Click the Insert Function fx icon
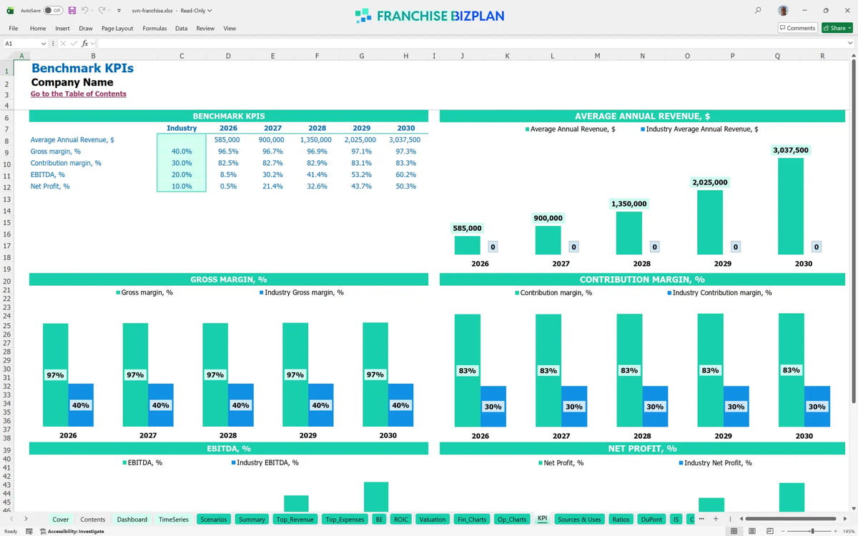This screenshot has height=536, width=858. (84, 44)
